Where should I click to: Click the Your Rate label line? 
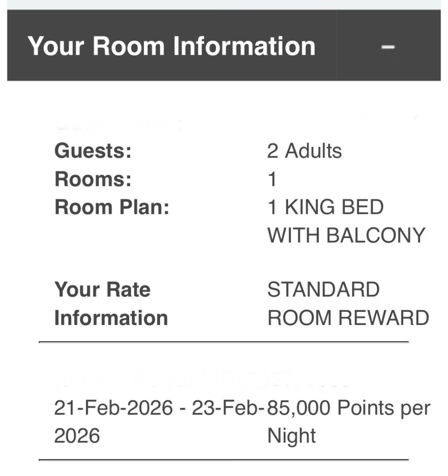point(102,290)
